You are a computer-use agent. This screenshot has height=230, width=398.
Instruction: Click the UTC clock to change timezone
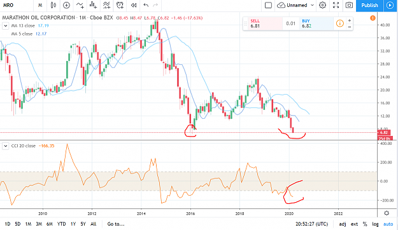311,224
